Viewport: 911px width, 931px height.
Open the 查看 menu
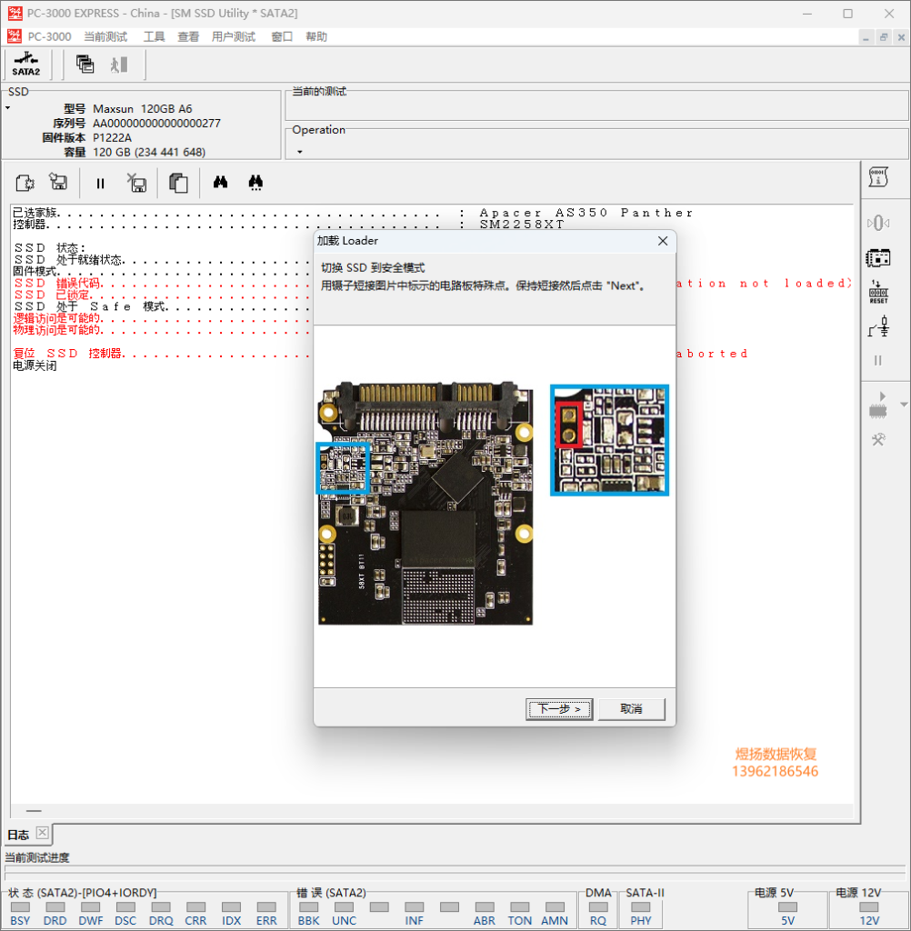(188, 36)
